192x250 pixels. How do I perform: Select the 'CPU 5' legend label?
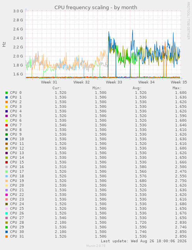coord(16,116)
